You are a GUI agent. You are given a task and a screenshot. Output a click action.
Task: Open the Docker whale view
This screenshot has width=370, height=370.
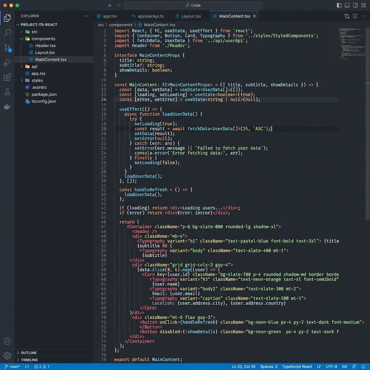point(7,107)
